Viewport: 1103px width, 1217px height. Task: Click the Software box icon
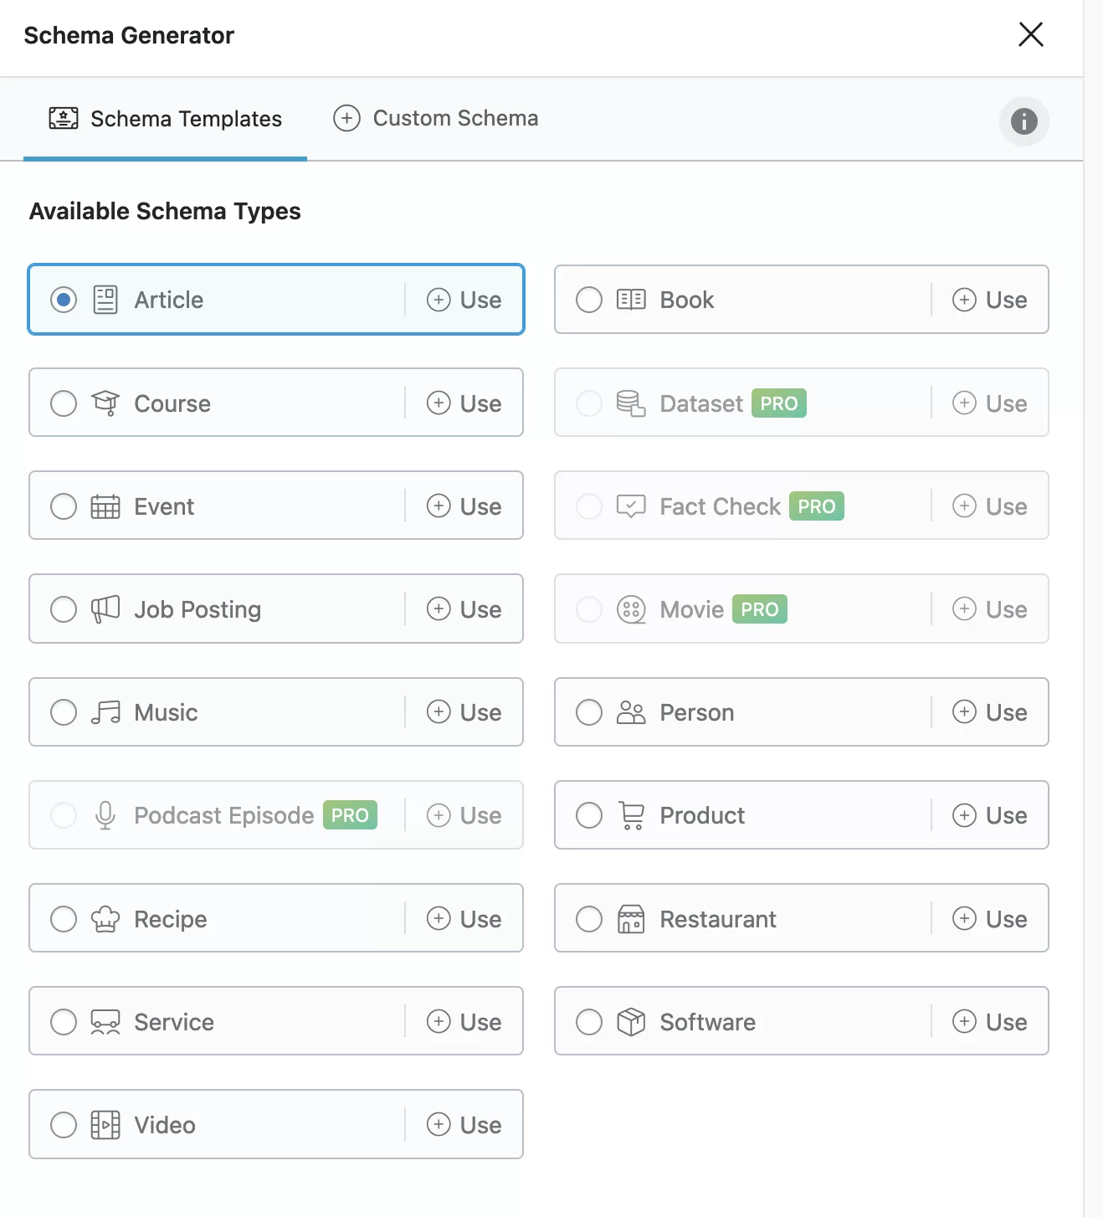(x=631, y=1022)
